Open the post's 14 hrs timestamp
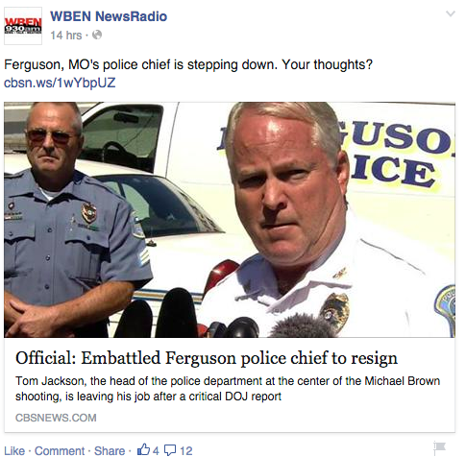Viewport: 466px width, 457px height. (66, 35)
